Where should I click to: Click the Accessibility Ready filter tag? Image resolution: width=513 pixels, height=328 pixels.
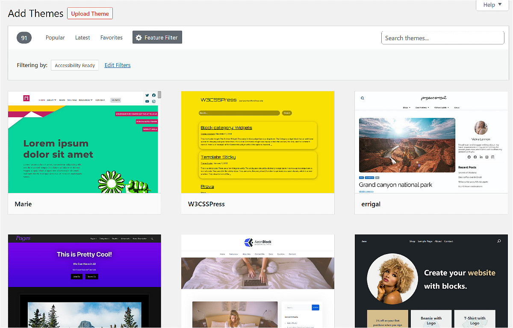coord(74,65)
